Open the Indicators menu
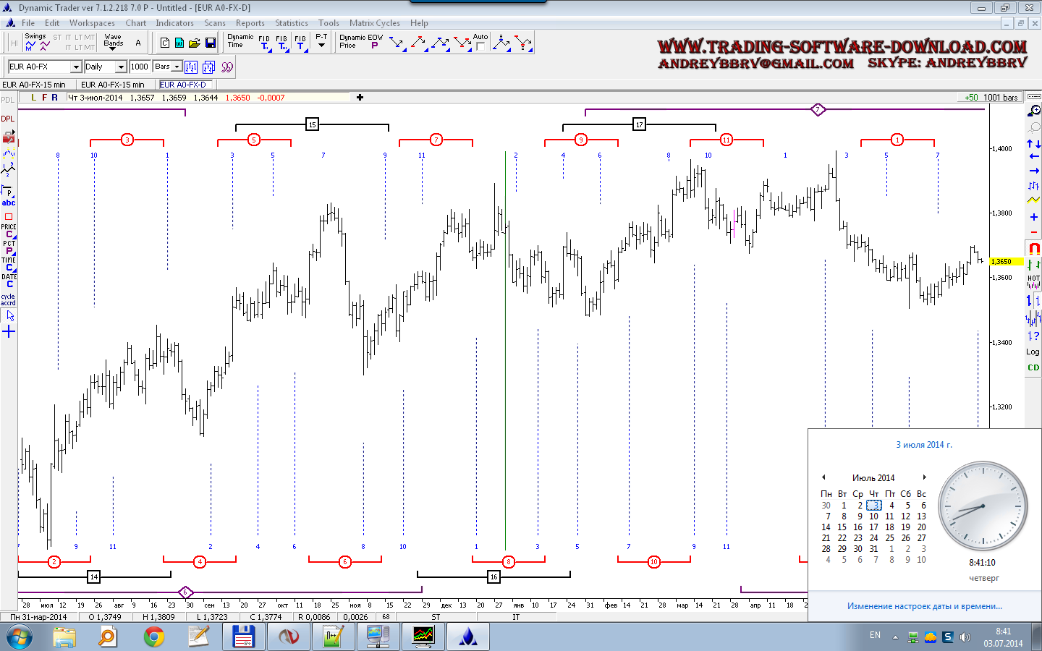This screenshot has width=1042, height=651. pos(174,23)
